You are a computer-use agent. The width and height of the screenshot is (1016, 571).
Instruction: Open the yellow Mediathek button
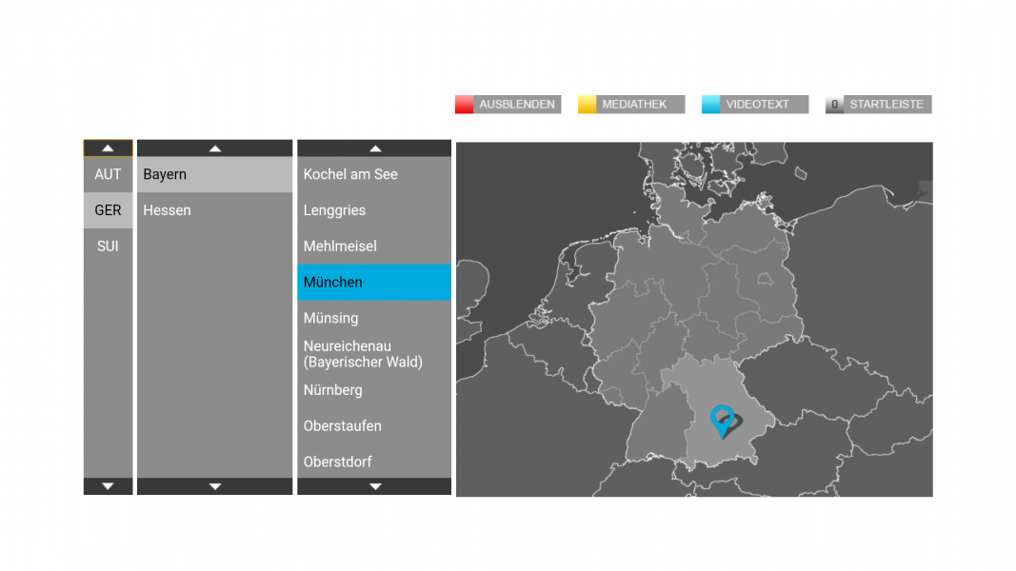click(631, 105)
